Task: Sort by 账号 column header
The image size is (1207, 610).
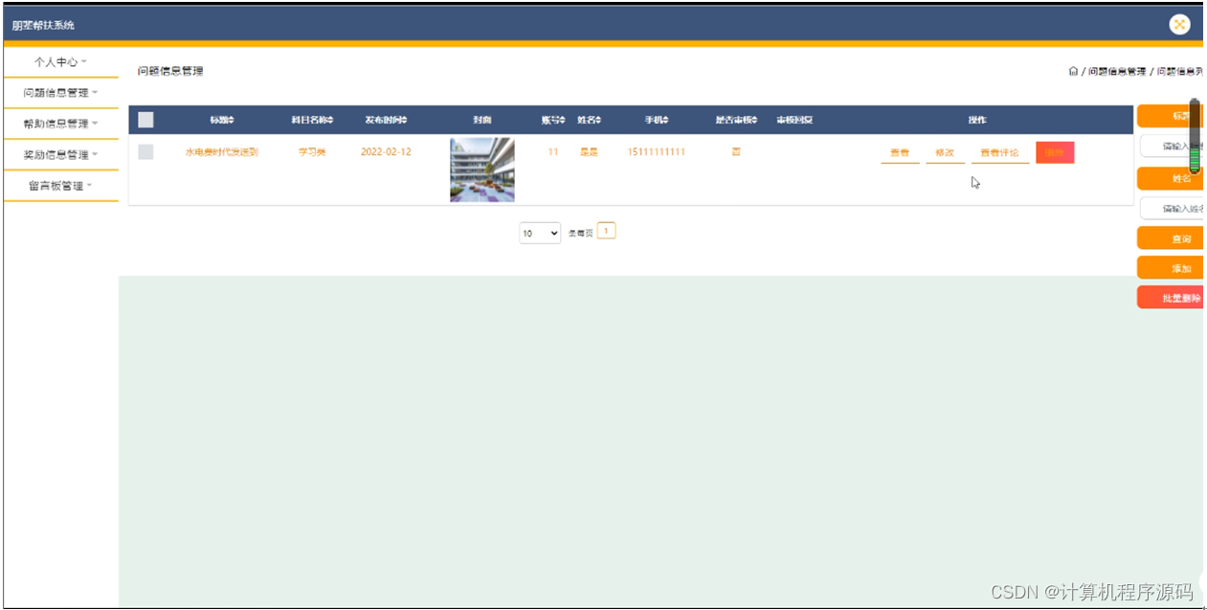Action: 553,120
